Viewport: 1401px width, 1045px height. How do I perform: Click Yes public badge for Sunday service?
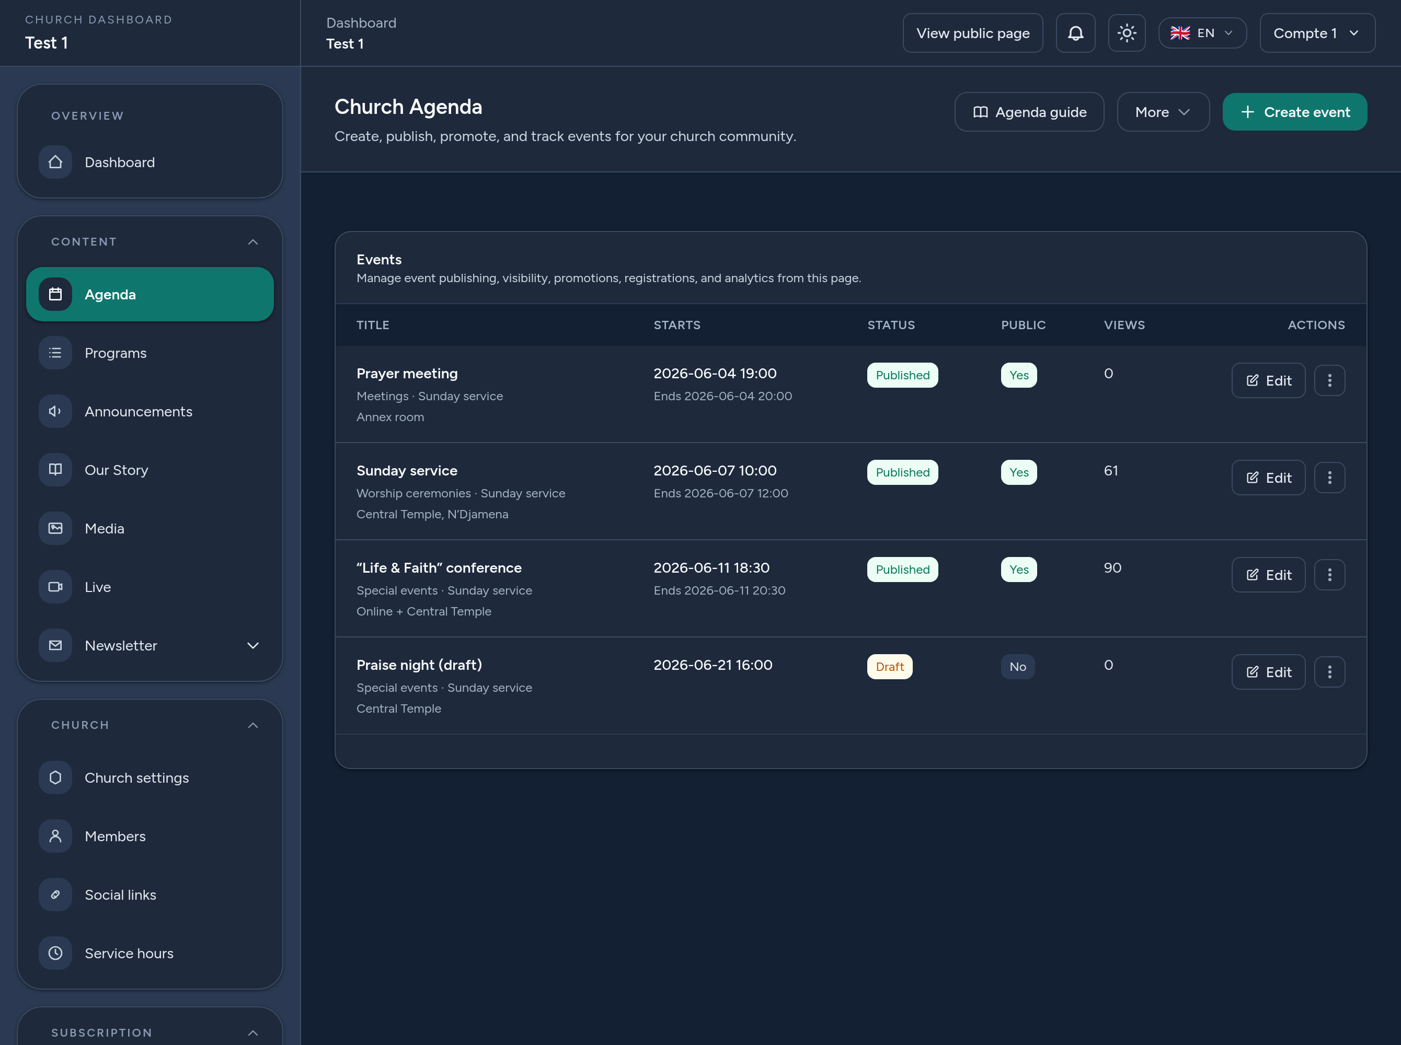coord(1019,472)
